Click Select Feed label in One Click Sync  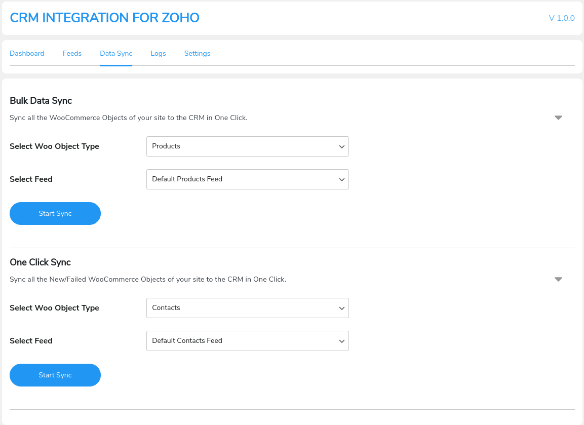(x=31, y=341)
